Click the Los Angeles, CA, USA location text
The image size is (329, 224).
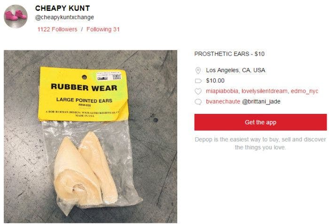point(235,70)
